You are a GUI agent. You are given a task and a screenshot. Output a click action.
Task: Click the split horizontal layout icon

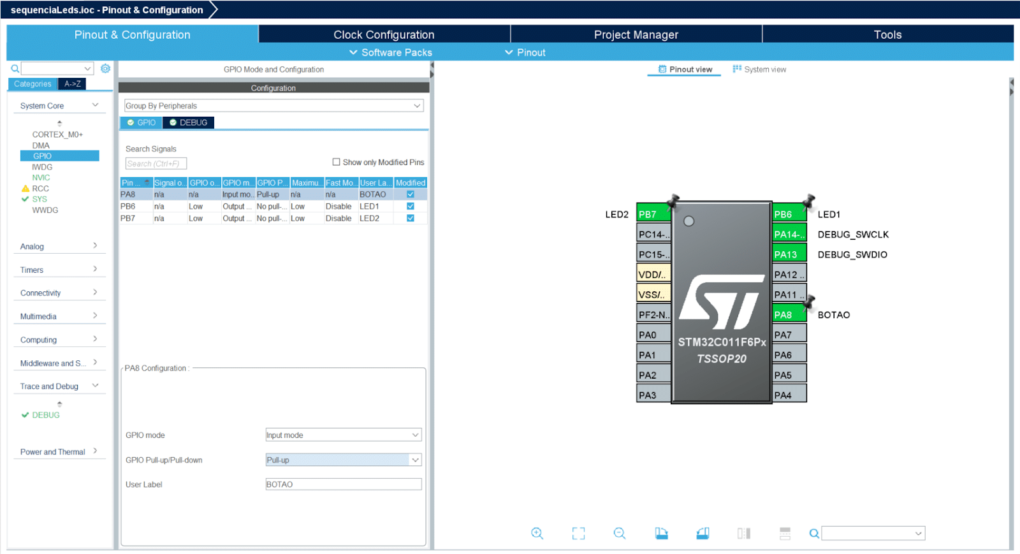tap(785, 534)
